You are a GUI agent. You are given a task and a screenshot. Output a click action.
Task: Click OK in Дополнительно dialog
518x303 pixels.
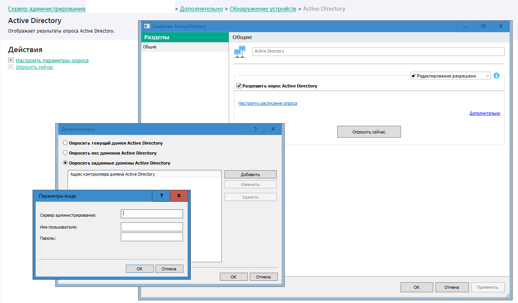click(234, 277)
